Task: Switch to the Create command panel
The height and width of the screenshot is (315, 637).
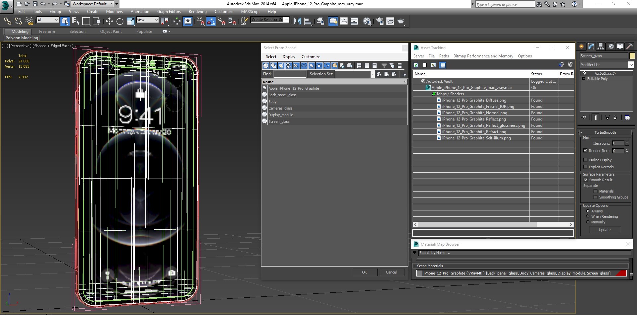Action: coord(582,46)
